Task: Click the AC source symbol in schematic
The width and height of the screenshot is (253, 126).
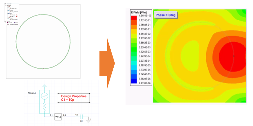Action: (44, 96)
